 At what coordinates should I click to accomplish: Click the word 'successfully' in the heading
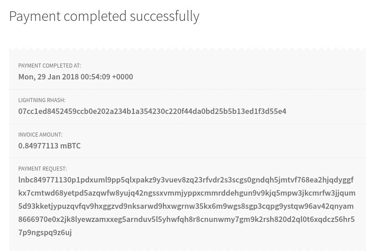(165, 16)
